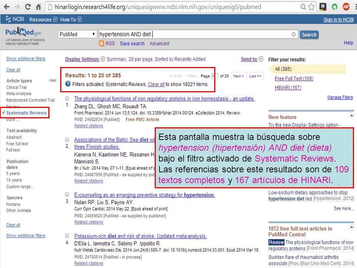Click the orange RSS feed icon
Image resolution: width=357 pixels, height=268 pixels.
pos(102,43)
